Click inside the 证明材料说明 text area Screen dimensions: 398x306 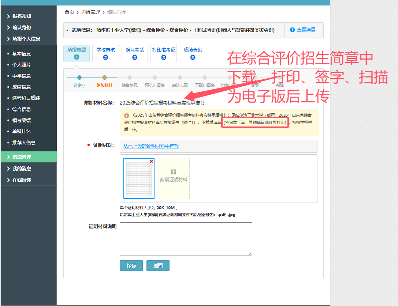tap(186, 239)
